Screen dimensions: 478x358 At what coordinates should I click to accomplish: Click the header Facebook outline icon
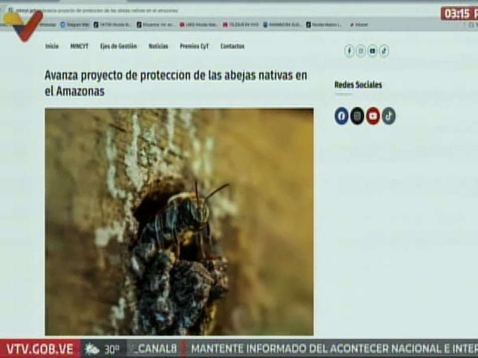point(350,51)
